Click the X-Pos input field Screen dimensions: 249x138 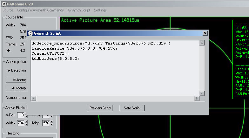click(x=21, y=115)
